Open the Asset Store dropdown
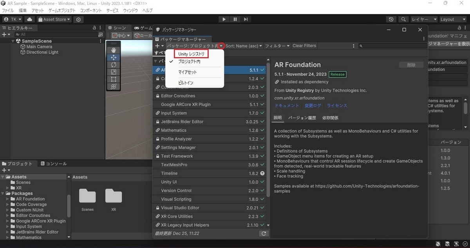Screen dimensions: 470x248 point(54,19)
